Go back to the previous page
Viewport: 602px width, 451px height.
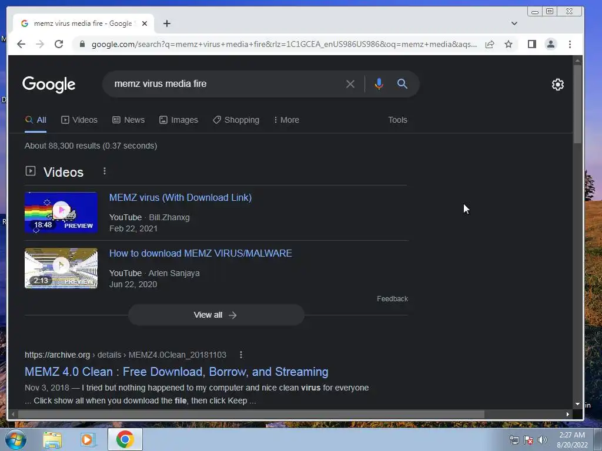[x=21, y=44]
